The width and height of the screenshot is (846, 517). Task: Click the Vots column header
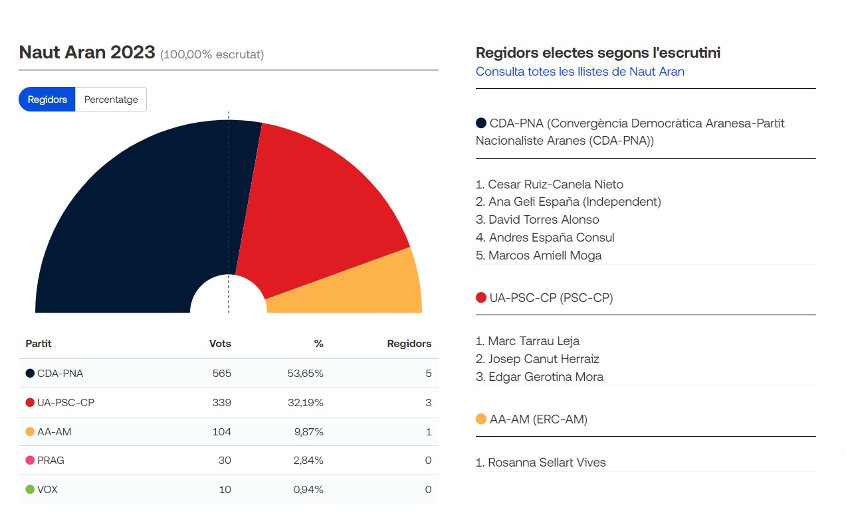220,344
